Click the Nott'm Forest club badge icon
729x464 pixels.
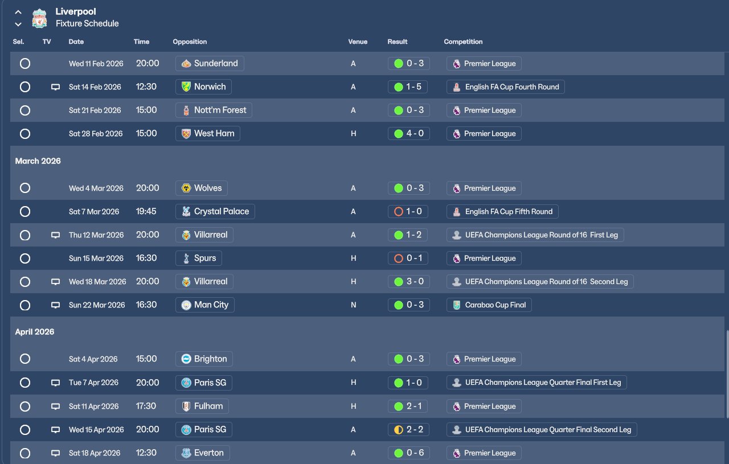pyautogui.click(x=186, y=110)
